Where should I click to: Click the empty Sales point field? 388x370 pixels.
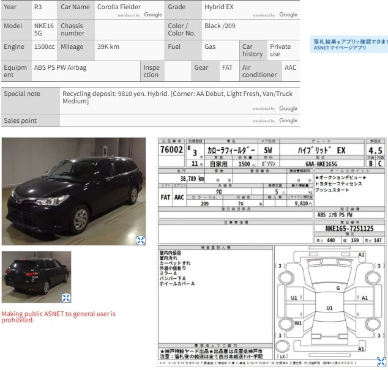pos(180,120)
